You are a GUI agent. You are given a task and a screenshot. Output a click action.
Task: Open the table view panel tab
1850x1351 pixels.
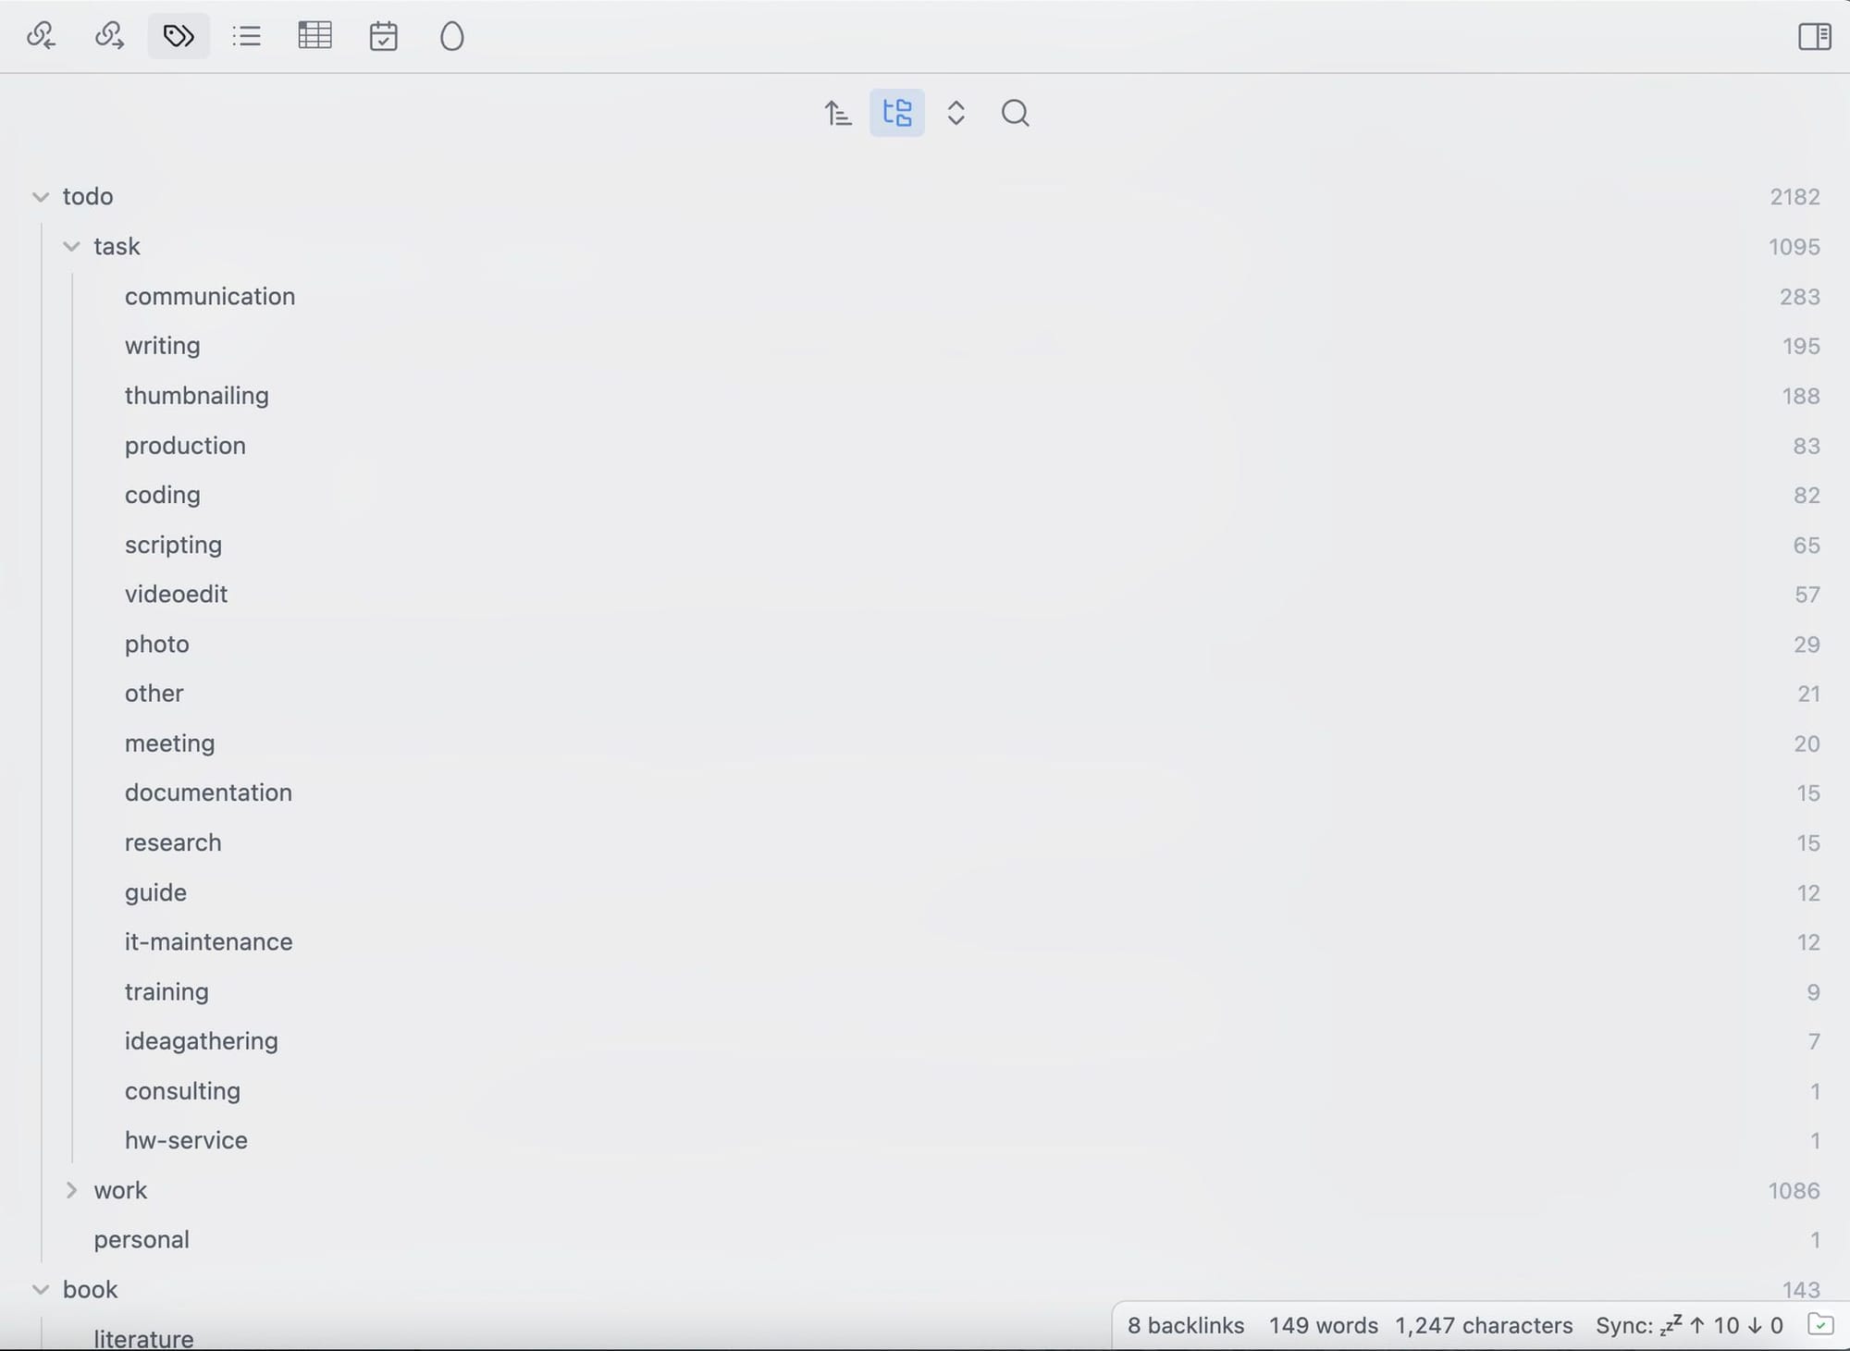coord(315,36)
